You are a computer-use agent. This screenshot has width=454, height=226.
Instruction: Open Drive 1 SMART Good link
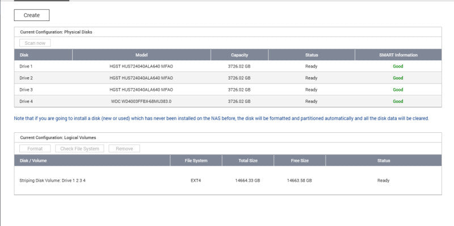[x=398, y=66]
